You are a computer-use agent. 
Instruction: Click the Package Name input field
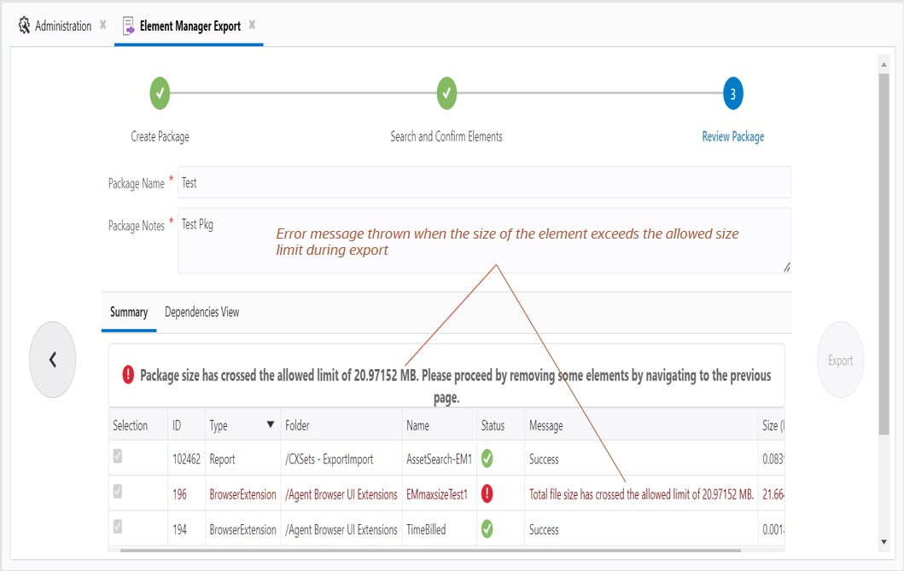pos(484,182)
